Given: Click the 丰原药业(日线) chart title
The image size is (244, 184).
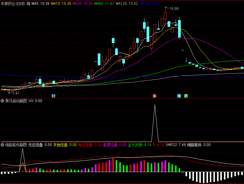Looking at the screenshot, I should (x=13, y=4).
